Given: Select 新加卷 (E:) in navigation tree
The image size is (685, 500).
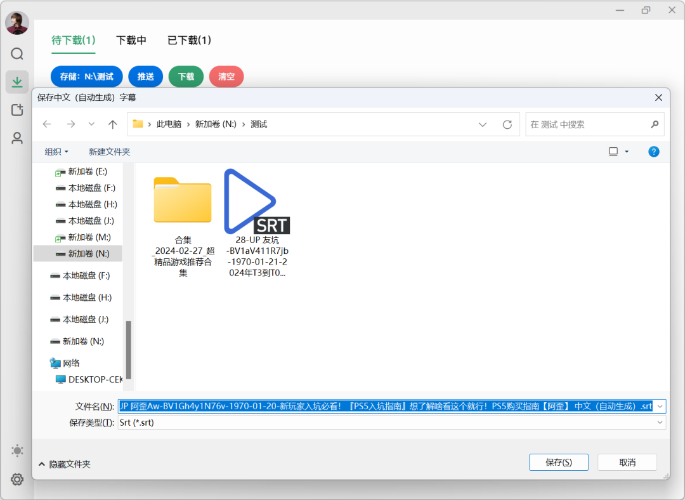Looking at the screenshot, I should 81,171.
